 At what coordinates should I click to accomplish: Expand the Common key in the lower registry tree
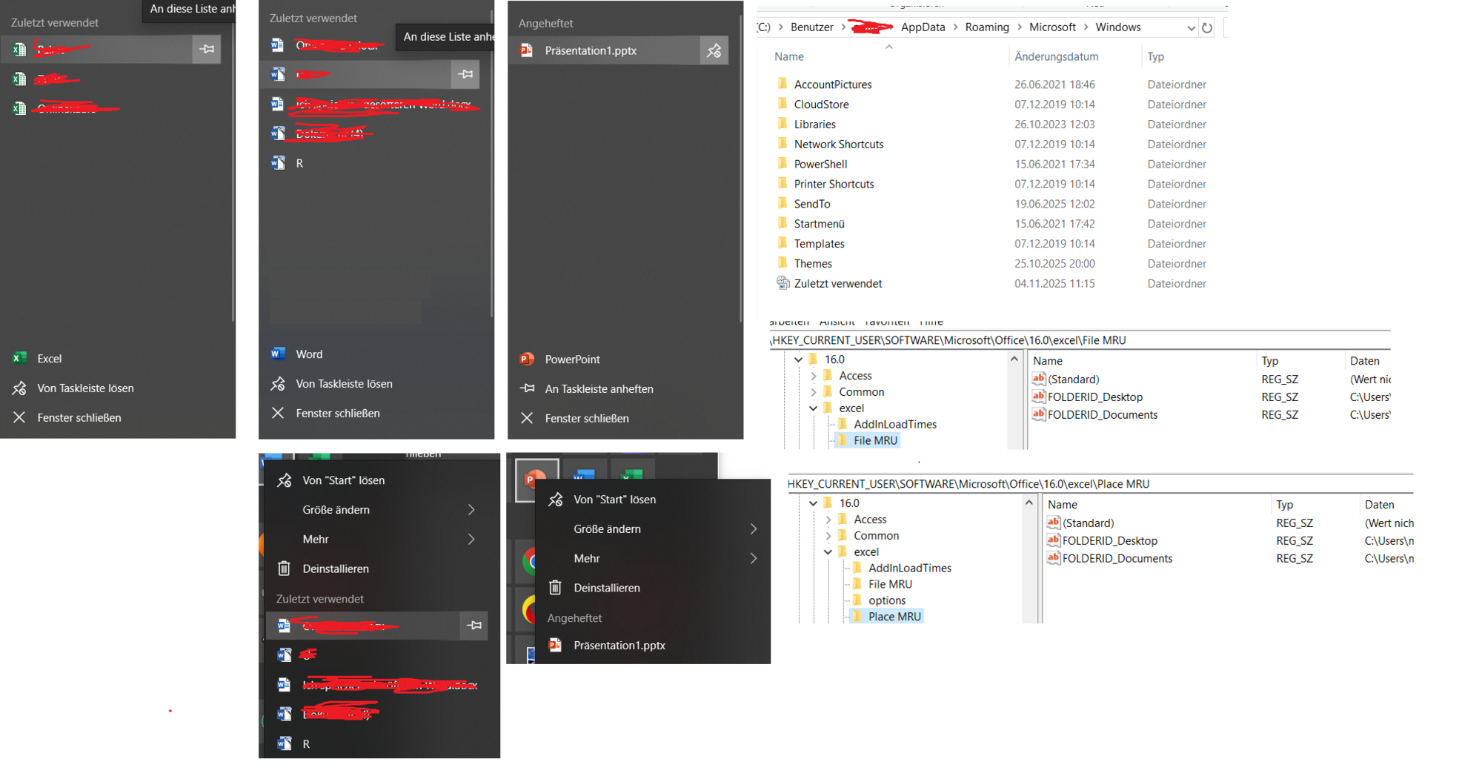[x=828, y=536]
